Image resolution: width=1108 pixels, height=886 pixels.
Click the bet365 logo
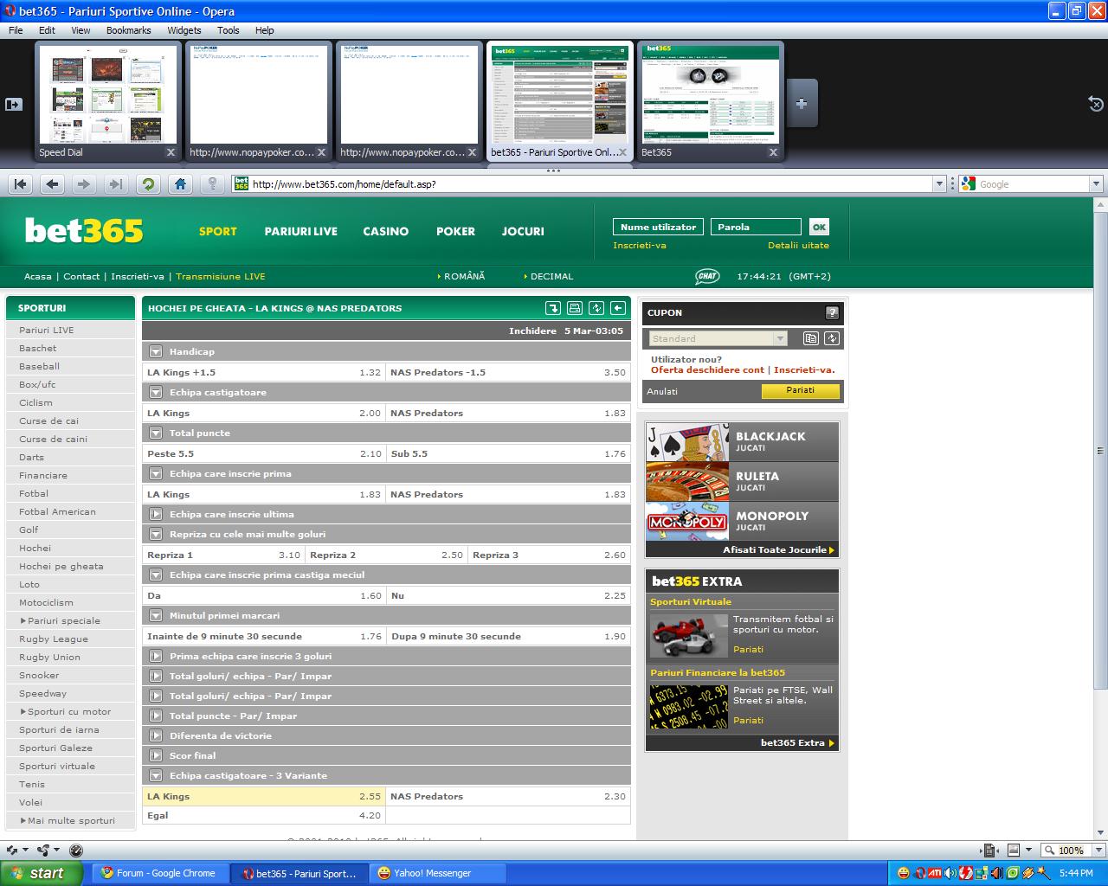click(84, 231)
